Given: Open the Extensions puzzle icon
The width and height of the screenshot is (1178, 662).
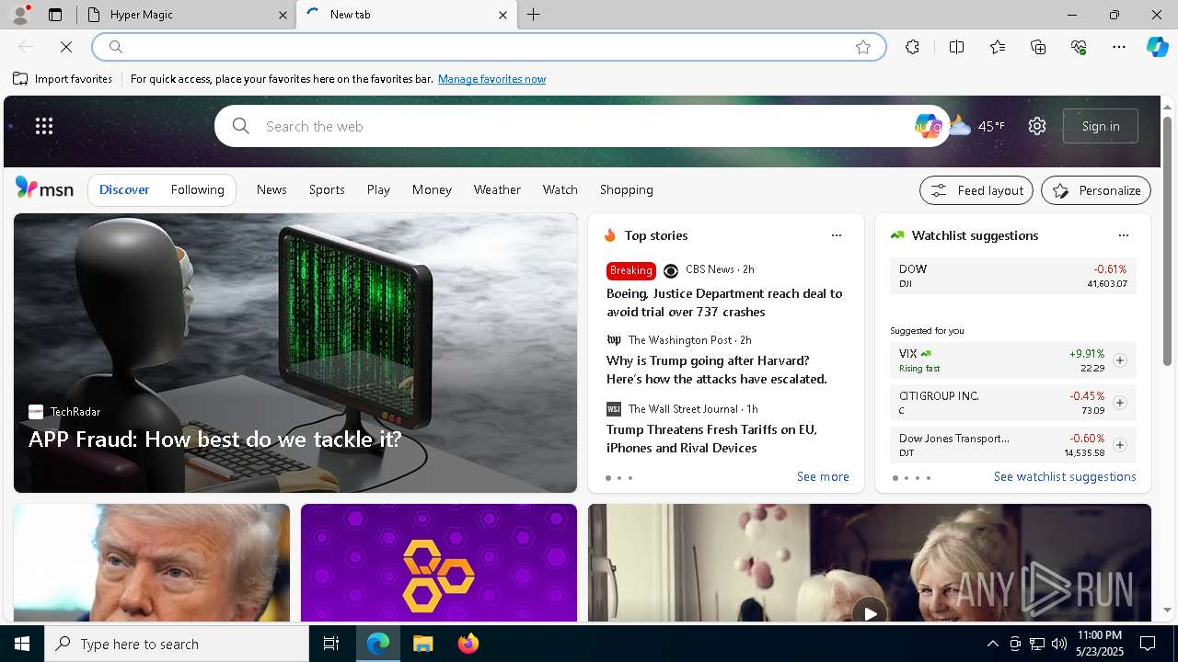Looking at the screenshot, I should pyautogui.click(x=912, y=47).
